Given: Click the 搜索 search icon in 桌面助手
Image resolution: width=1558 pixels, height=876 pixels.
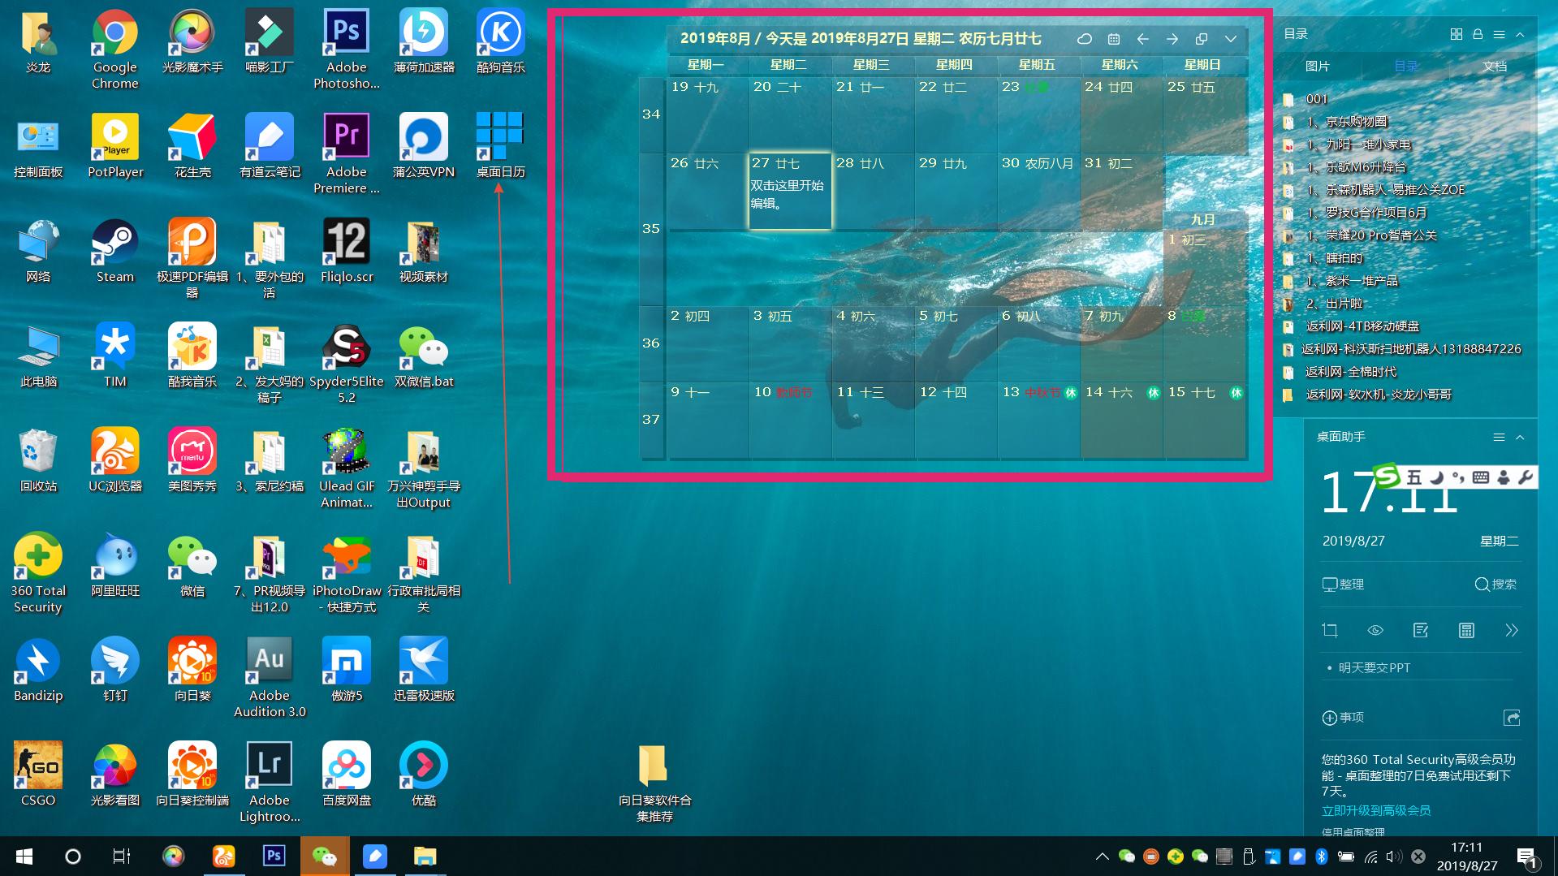Looking at the screenshot, I should [x=1482, y=584].
